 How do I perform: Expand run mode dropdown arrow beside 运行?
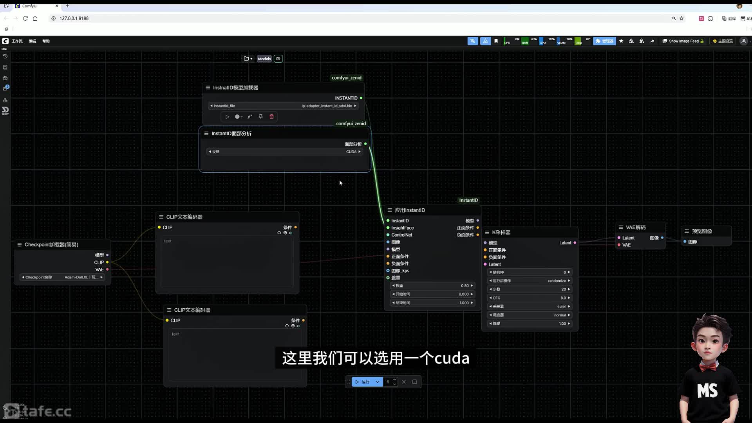378,382
